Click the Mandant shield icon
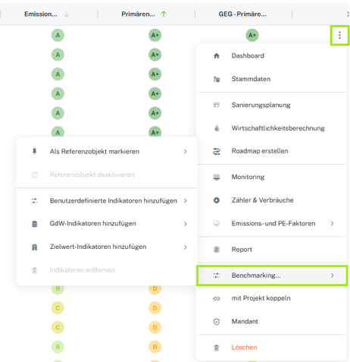The width and height of the screenshot is (350, 362). pos(217,322)
